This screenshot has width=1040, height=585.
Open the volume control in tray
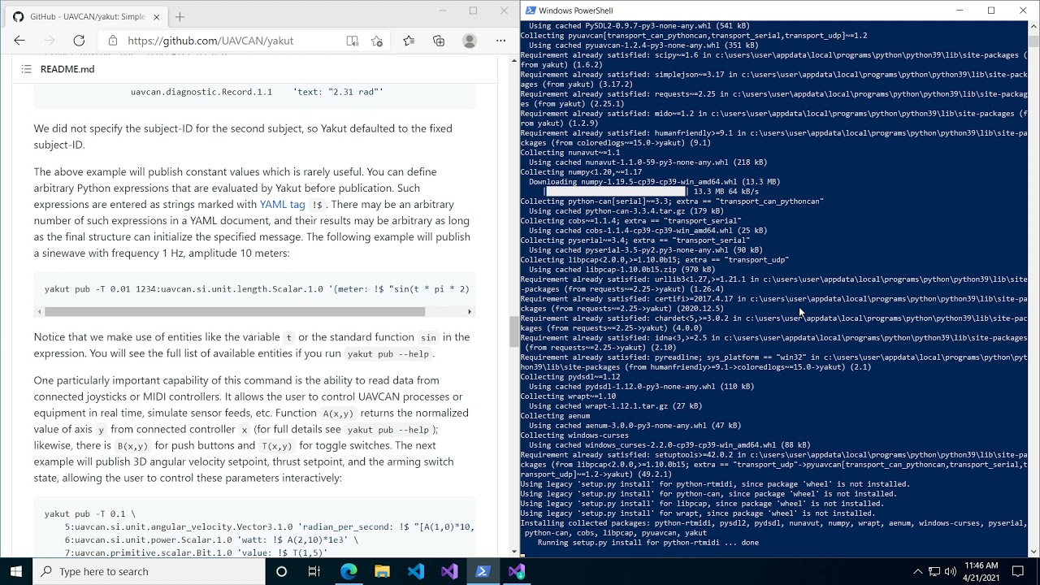pos(951,571)
